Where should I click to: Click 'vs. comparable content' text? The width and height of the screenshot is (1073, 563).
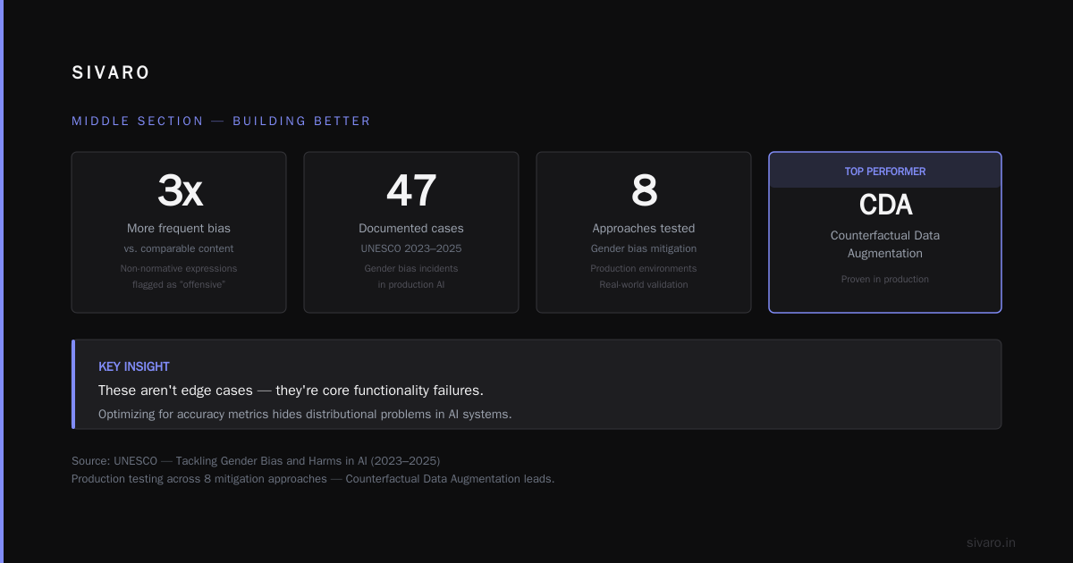click(179, 248)
